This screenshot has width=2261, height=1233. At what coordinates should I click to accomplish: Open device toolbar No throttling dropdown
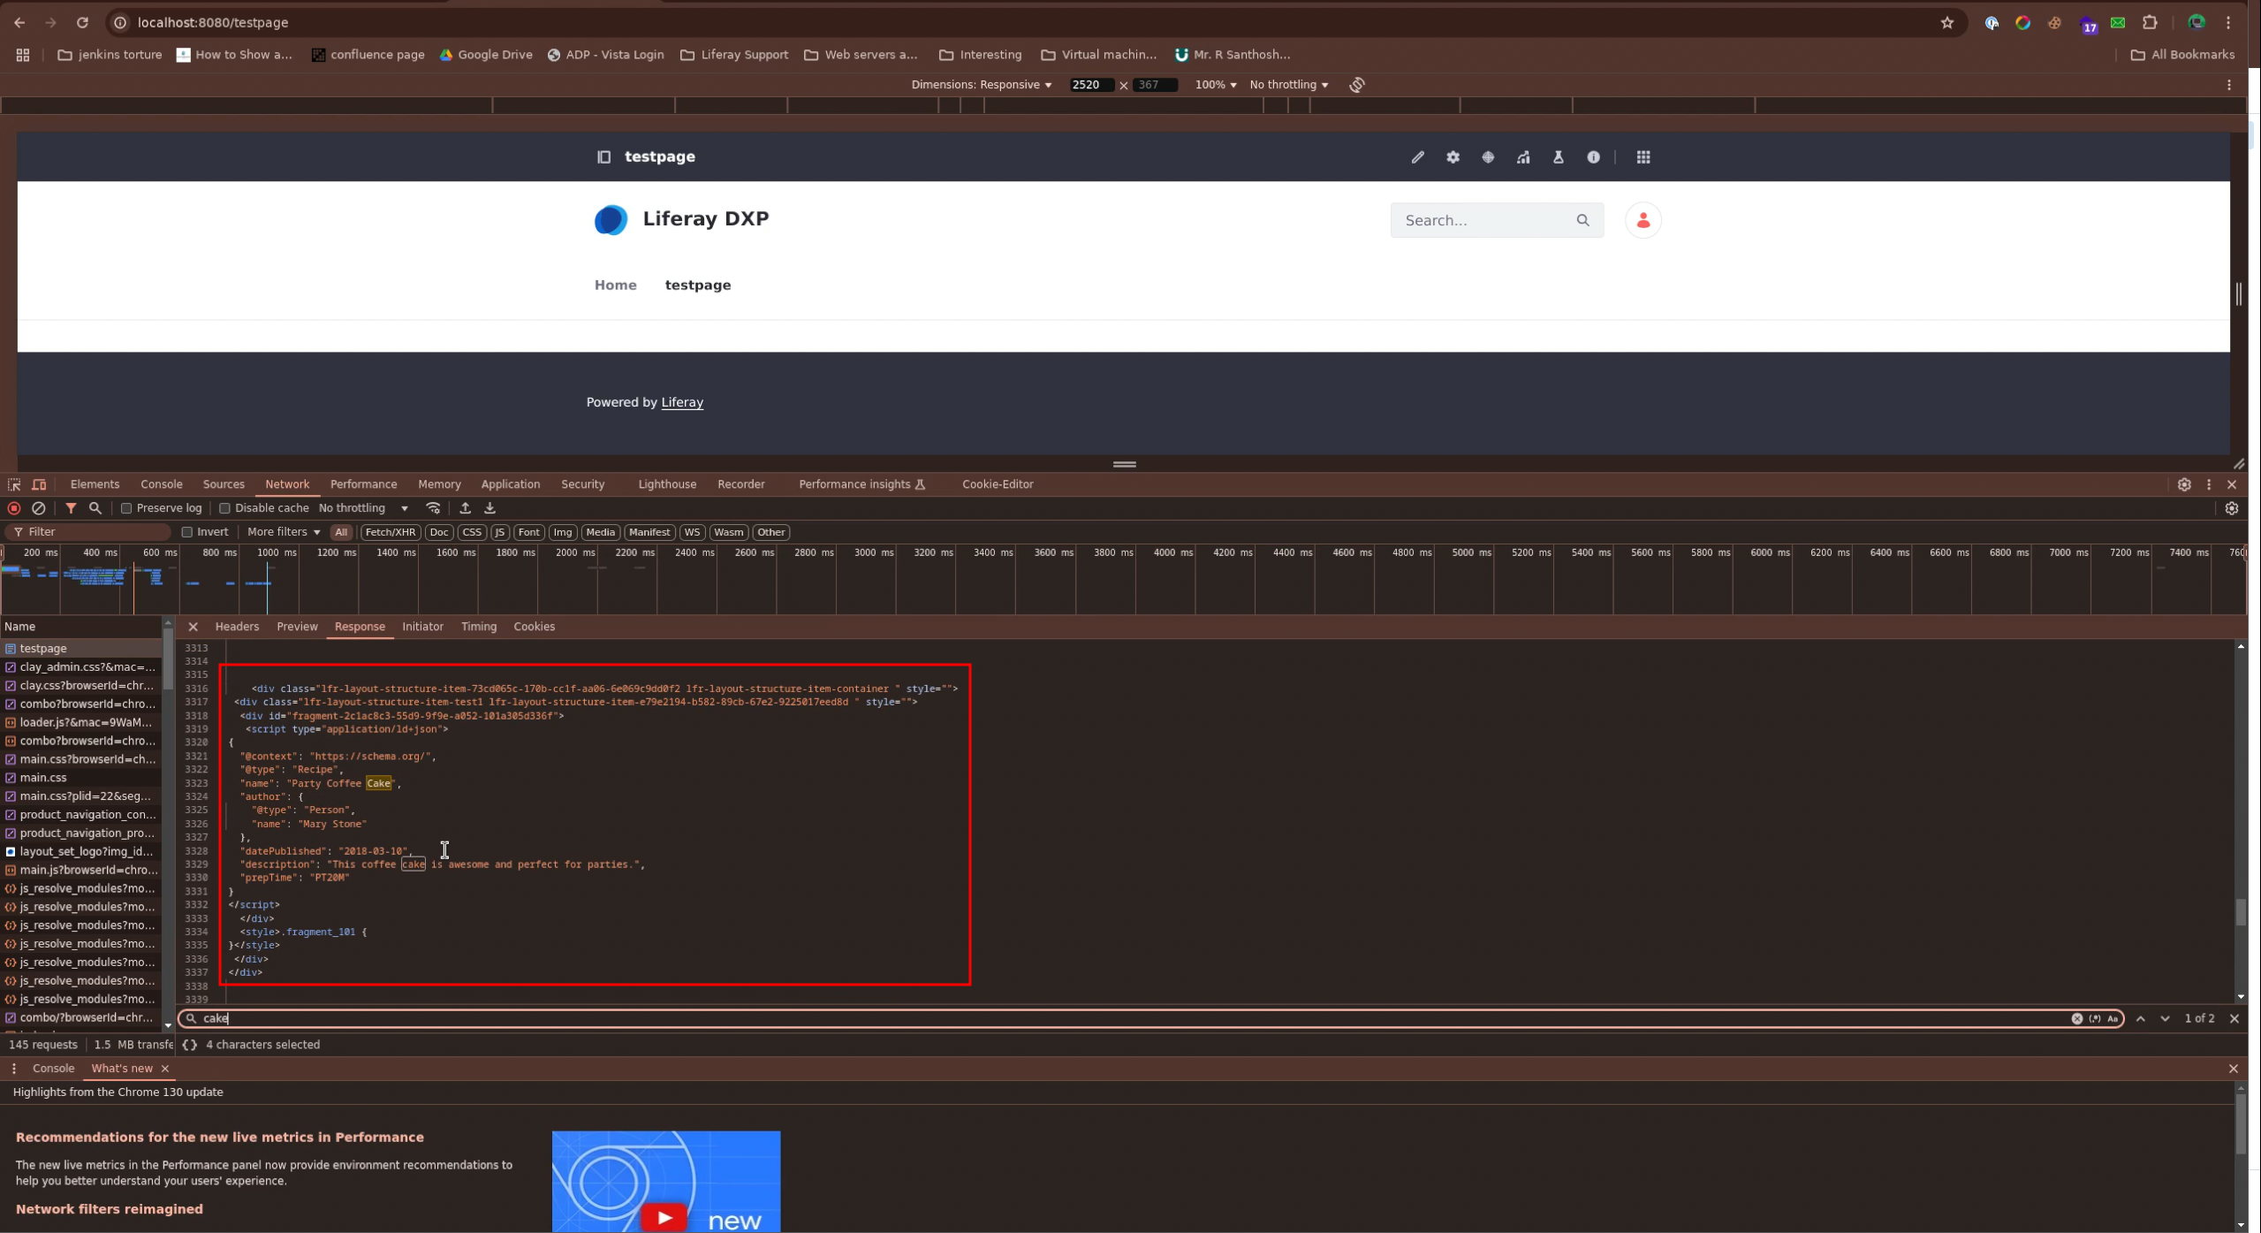point(1288,85)
